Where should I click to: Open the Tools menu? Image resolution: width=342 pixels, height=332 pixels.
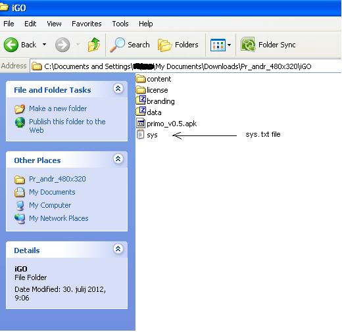(120, 24)
